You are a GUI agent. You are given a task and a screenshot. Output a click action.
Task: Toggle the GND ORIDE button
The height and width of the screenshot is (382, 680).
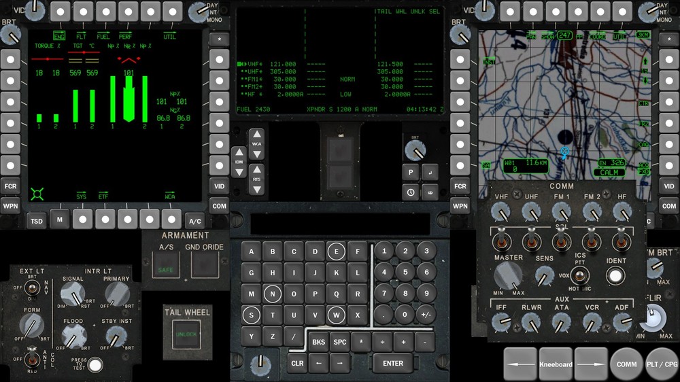click(205, 265)
